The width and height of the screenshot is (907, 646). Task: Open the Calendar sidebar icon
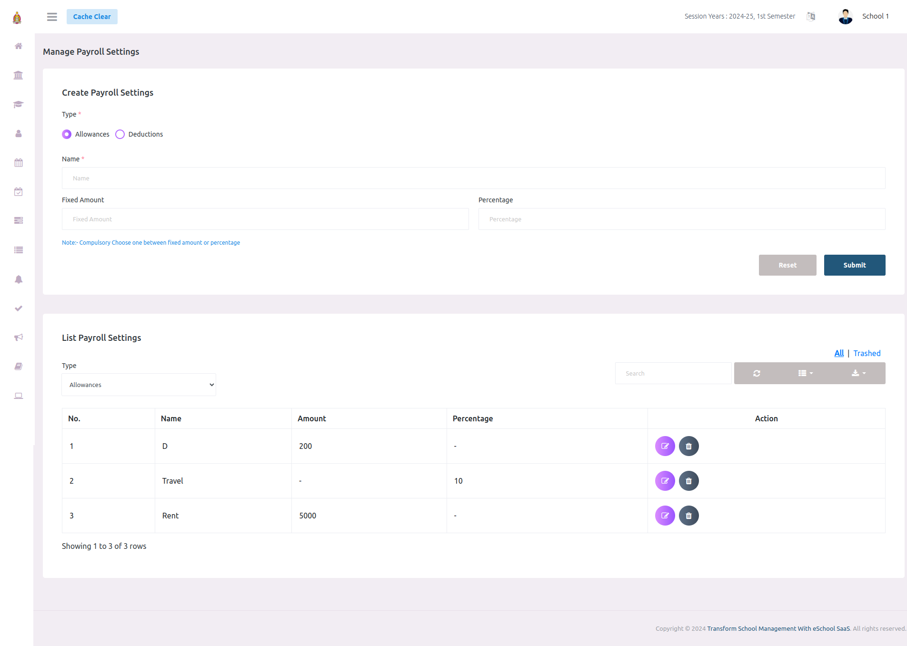18,162
